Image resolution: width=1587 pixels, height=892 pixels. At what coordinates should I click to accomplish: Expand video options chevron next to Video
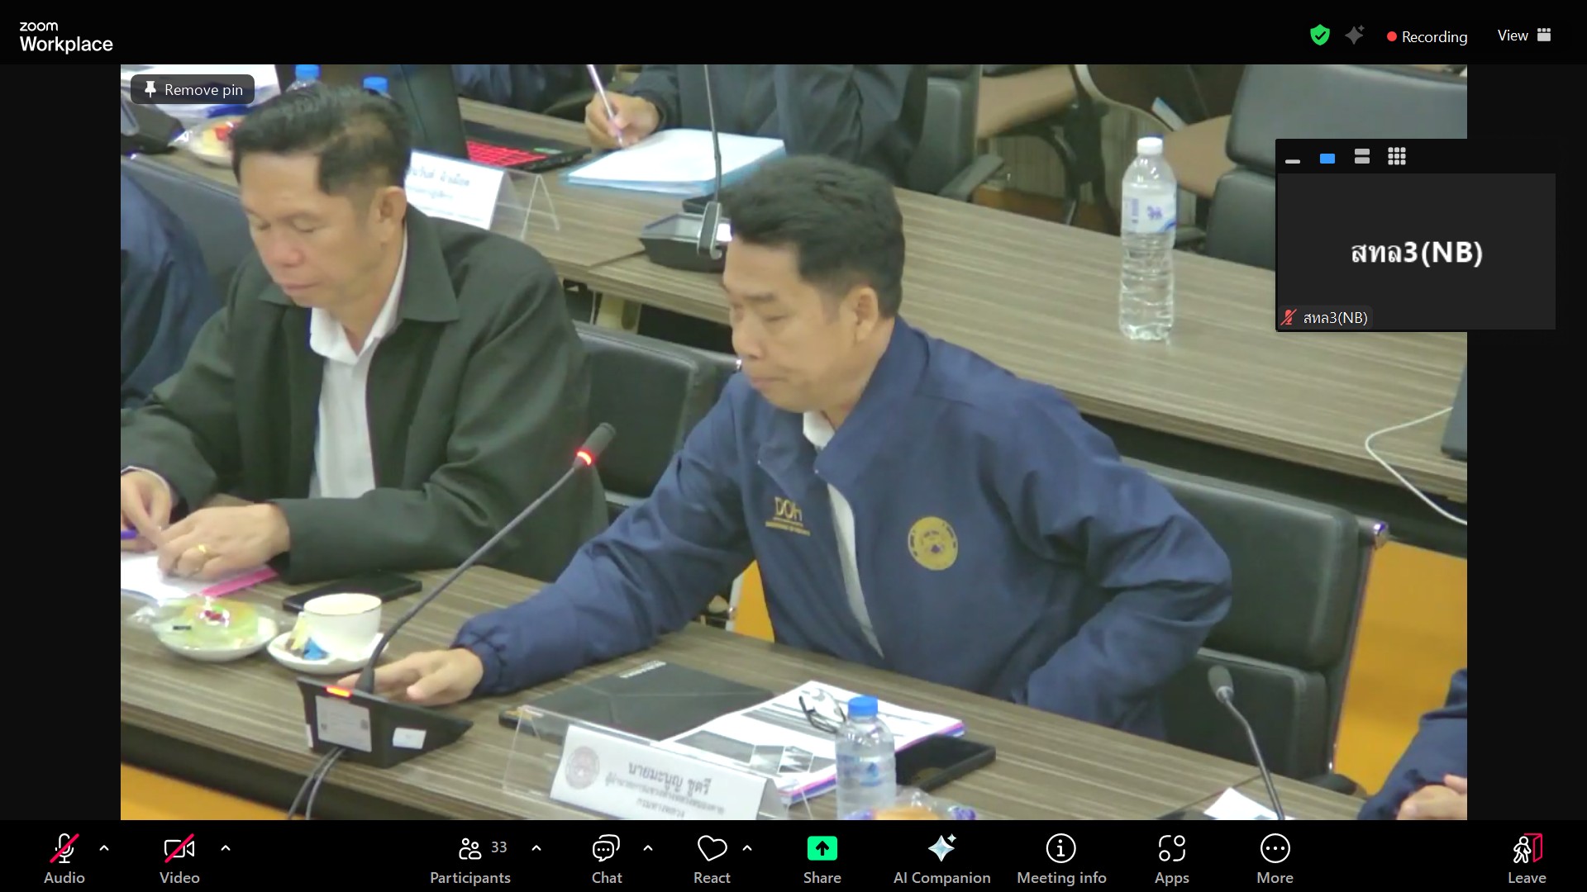[x=226, y=848]
